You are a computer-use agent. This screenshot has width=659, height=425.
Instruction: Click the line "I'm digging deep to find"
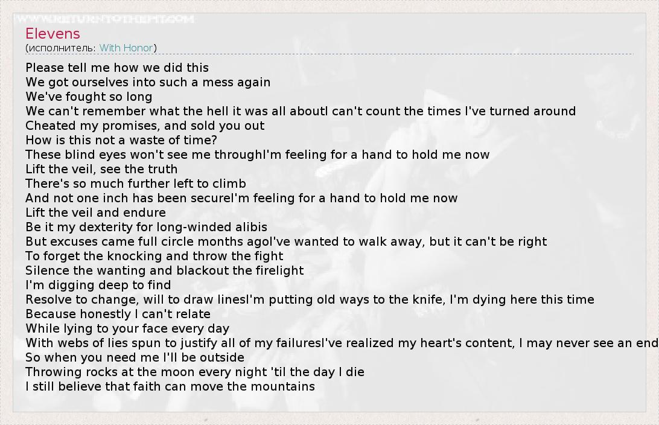click(98, 285)
